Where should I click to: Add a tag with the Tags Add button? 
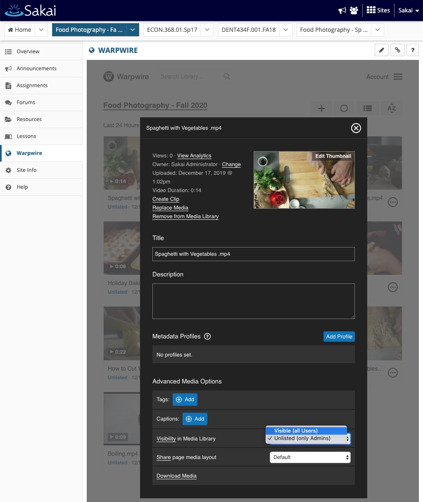[x=185, y=400]
